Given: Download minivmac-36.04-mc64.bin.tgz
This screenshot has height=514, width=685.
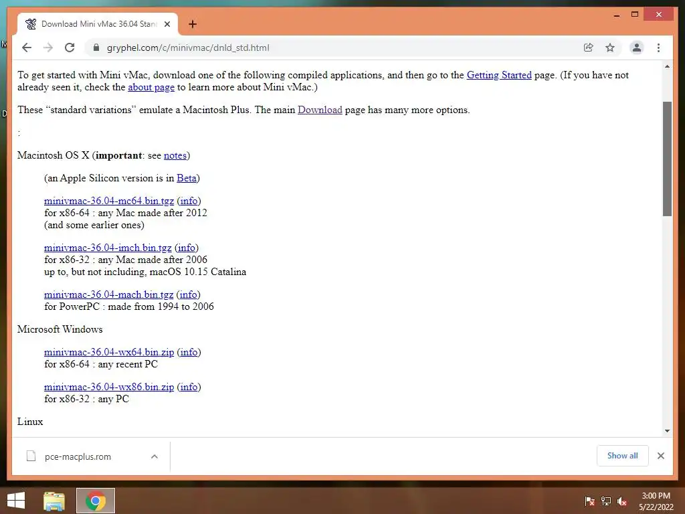Looking at the screenshot, I should pyautogui.click(x=109, y=201).
